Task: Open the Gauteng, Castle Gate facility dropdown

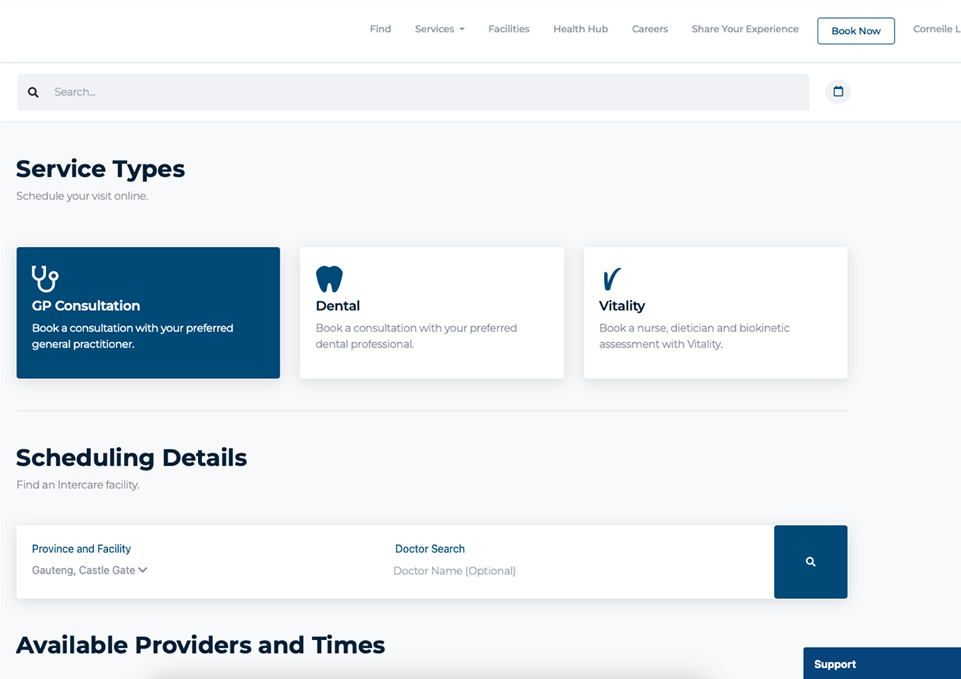Action: 89,570
